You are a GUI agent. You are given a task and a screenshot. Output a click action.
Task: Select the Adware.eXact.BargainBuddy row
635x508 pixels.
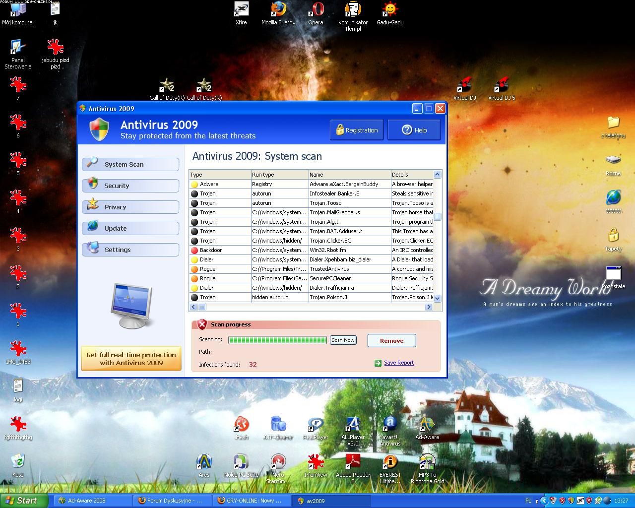(311, 184)
